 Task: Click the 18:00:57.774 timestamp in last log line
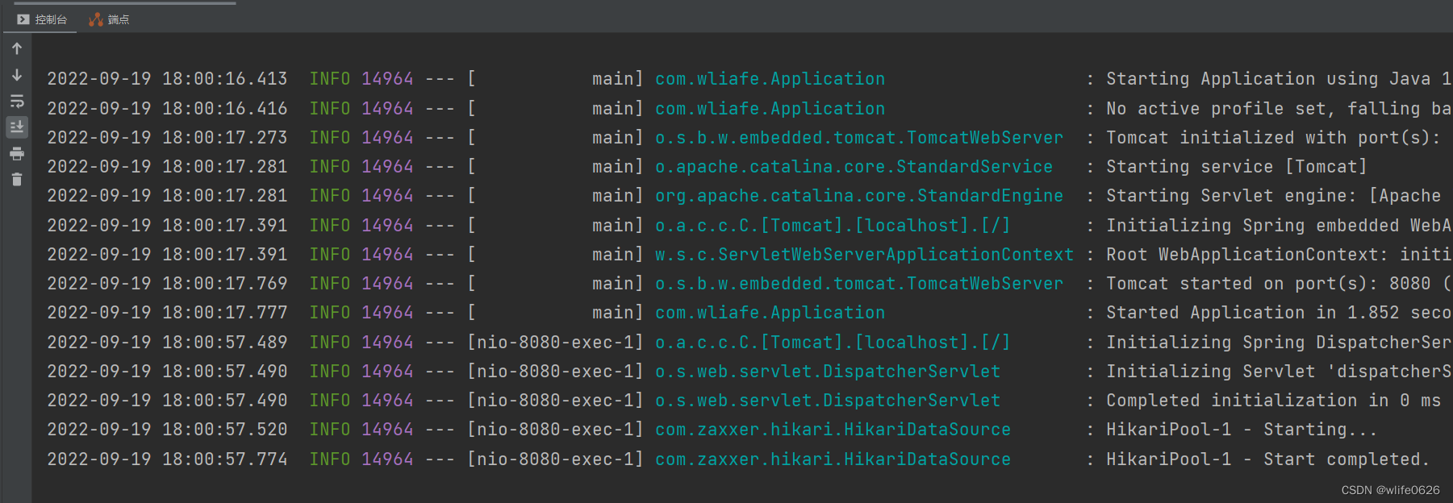[224, 459]
